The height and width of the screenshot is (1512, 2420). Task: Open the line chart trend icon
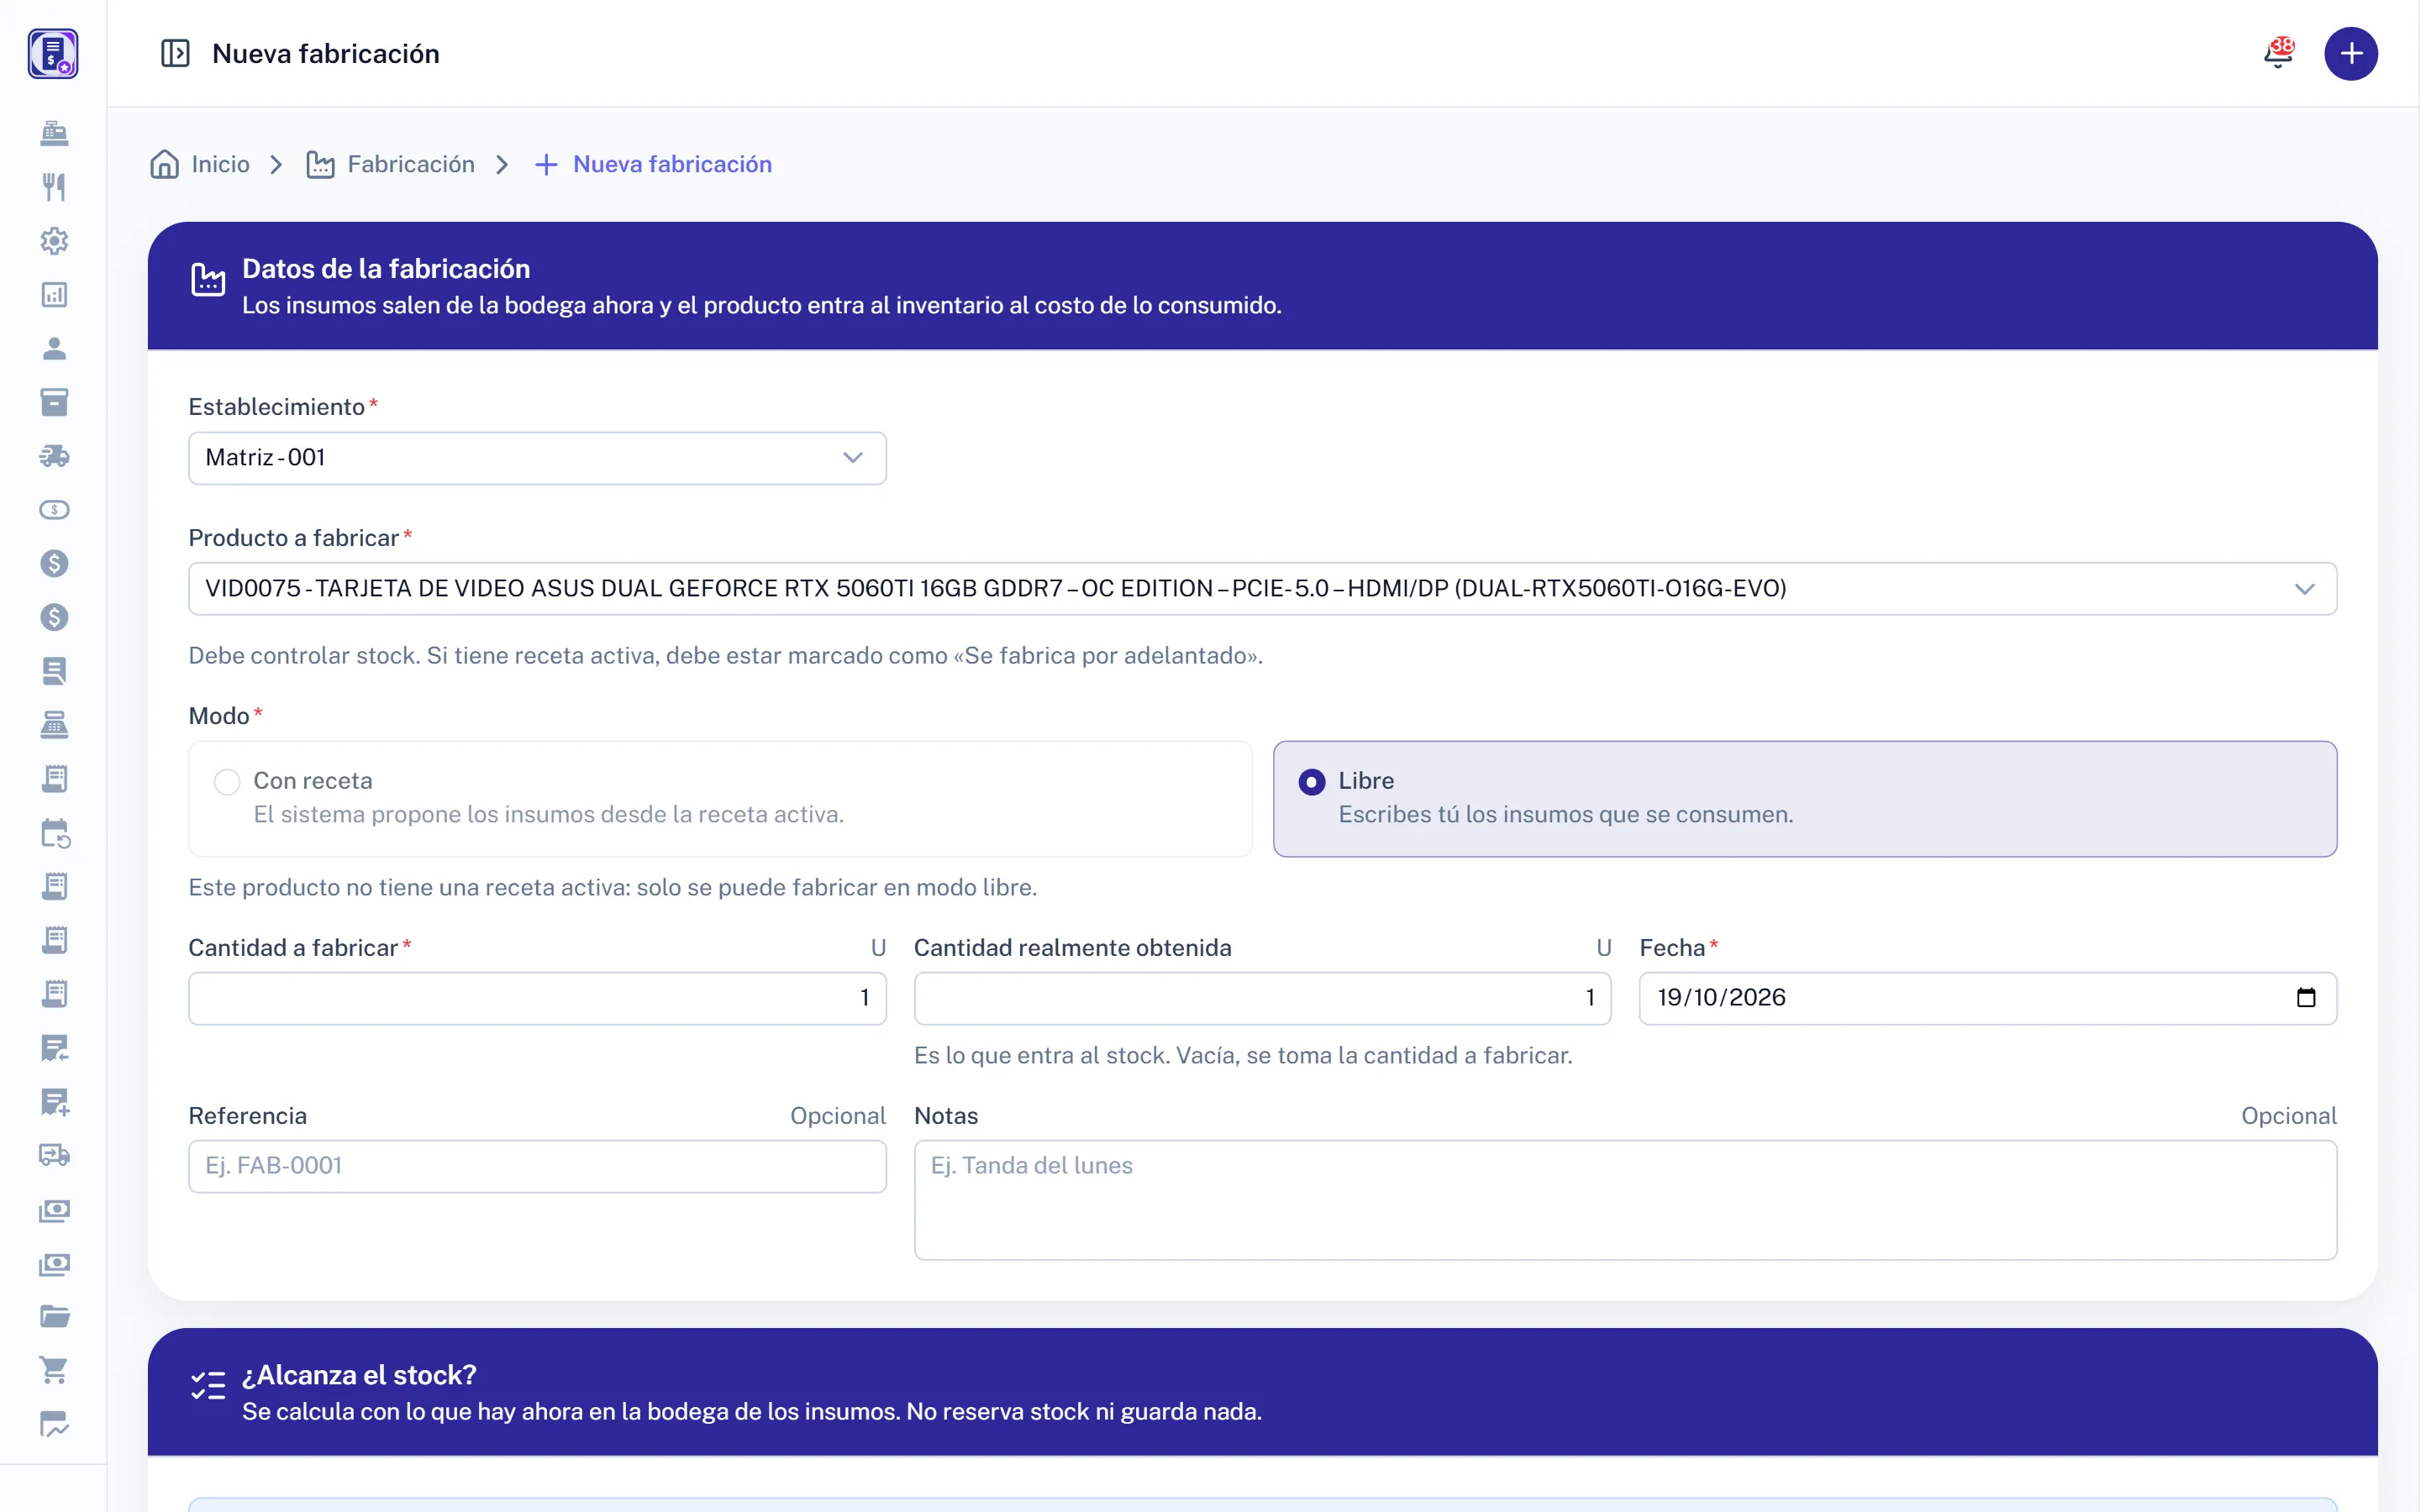[x=54, y=1425]
